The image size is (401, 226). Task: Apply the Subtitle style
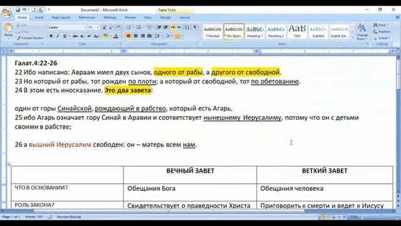click(x=318, y=32)
